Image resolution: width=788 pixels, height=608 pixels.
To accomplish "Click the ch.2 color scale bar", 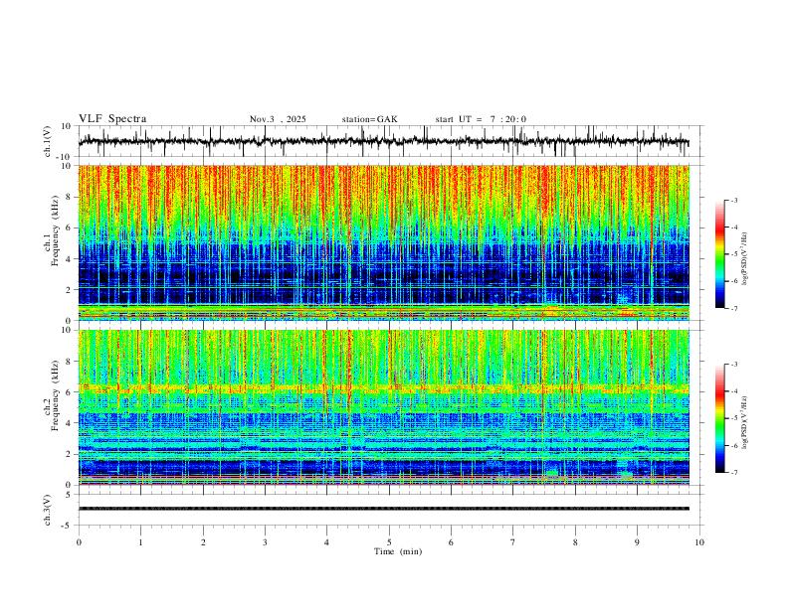I will (x=719, y=418).
